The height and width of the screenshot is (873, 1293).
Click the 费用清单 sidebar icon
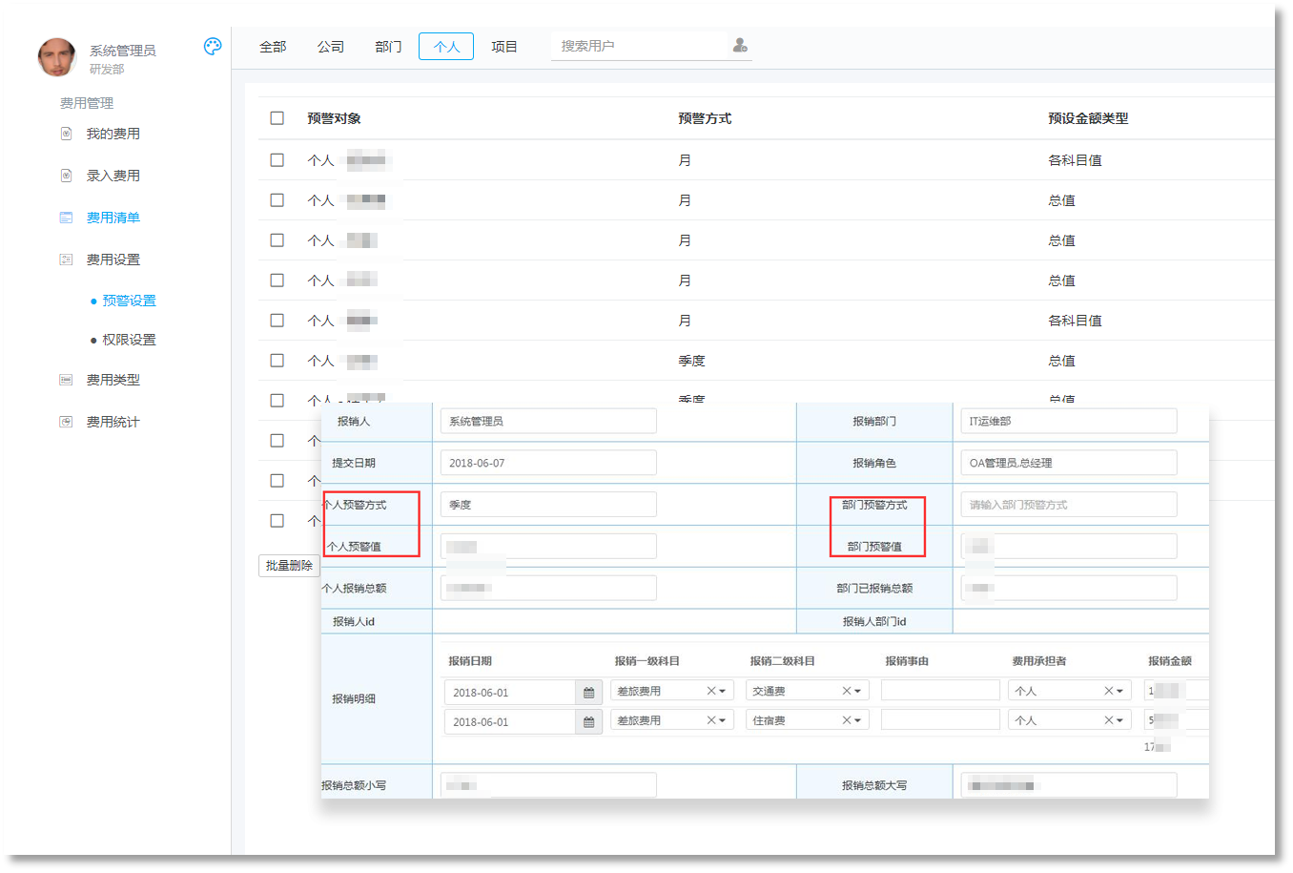coord(66,218)
